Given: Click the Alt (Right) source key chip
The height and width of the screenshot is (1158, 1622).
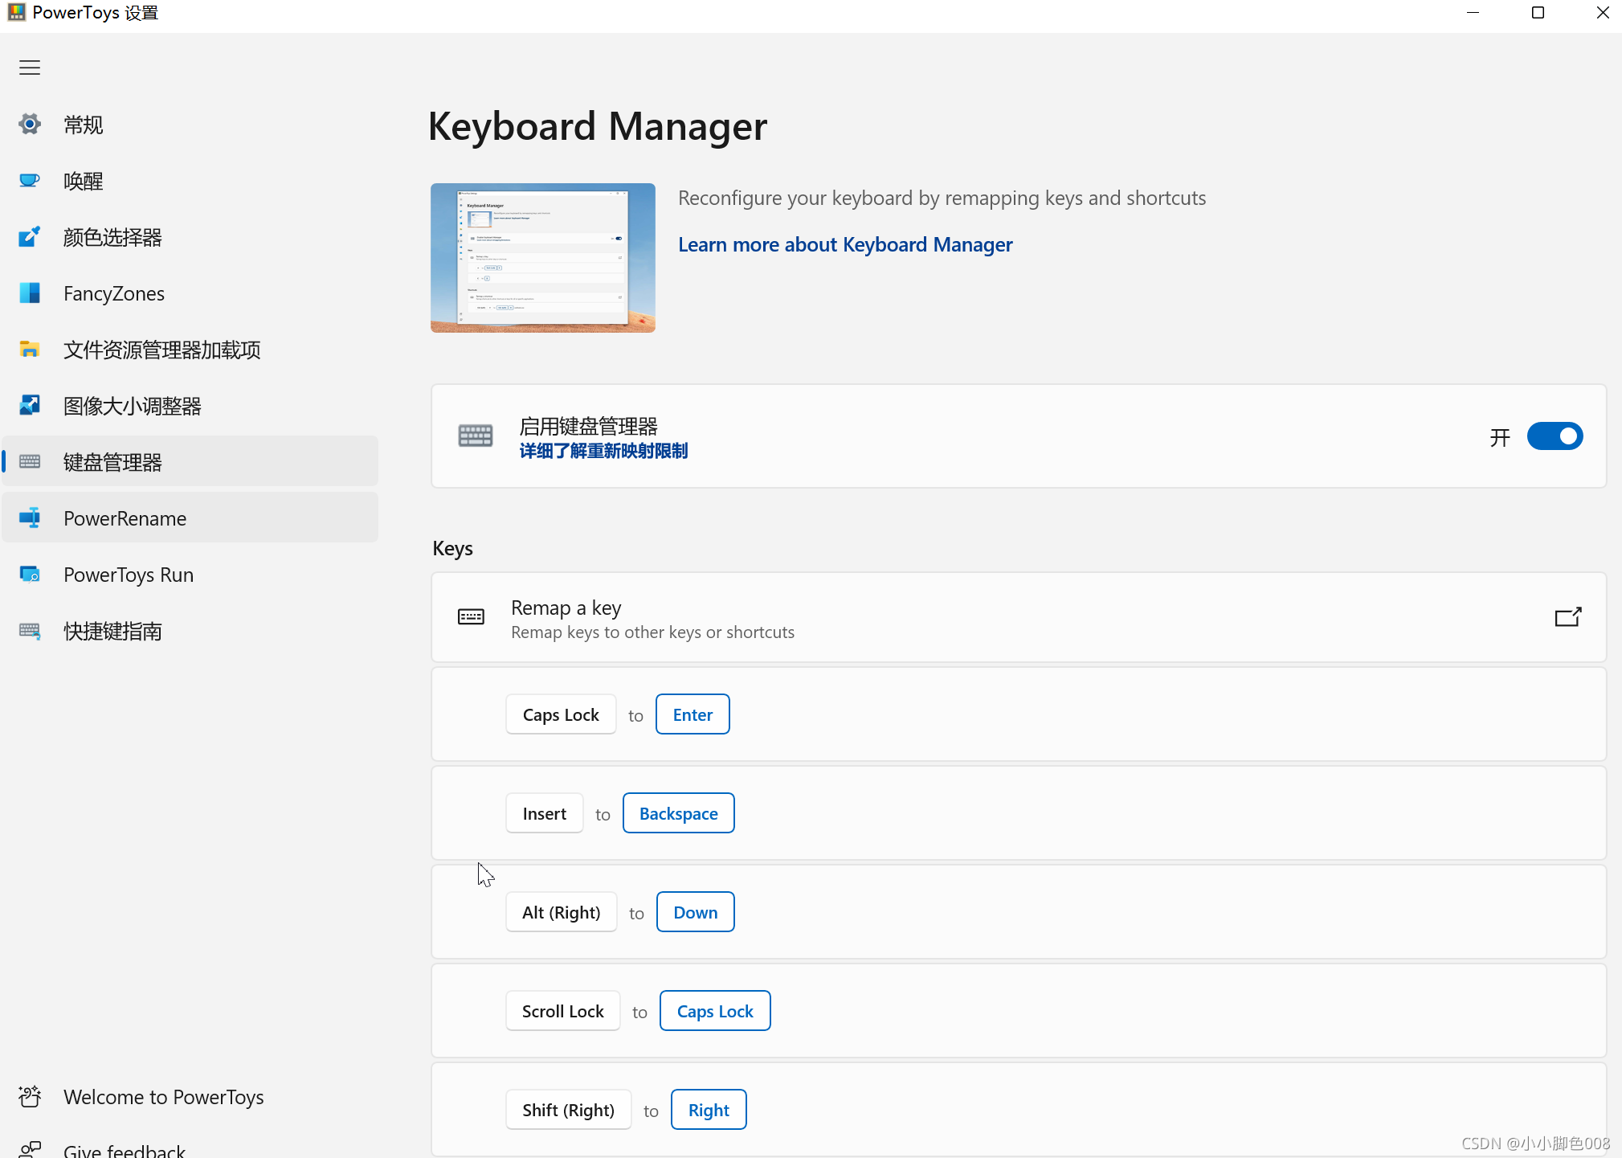Looking at the screenshot, I should [562, 912].
